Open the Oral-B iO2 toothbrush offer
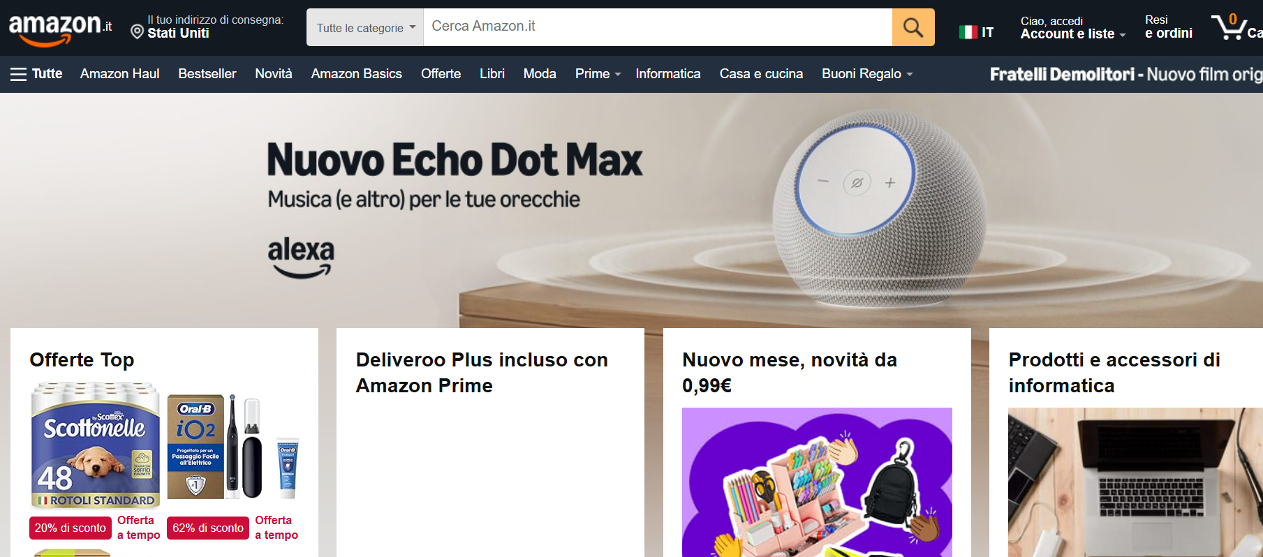The width and height of the screenshot is (1263, 557). pos(234,447)
